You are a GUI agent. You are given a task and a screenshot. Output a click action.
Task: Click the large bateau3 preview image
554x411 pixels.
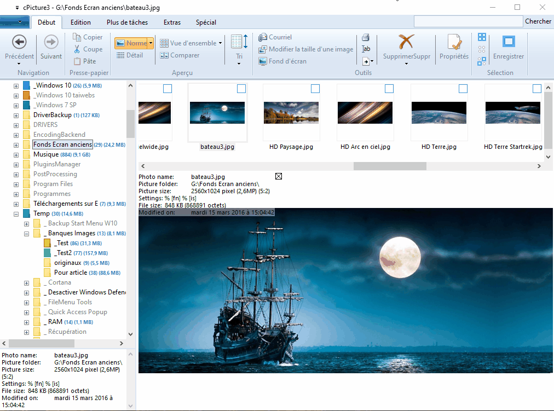pyautogui.click(x=345, y=291)
